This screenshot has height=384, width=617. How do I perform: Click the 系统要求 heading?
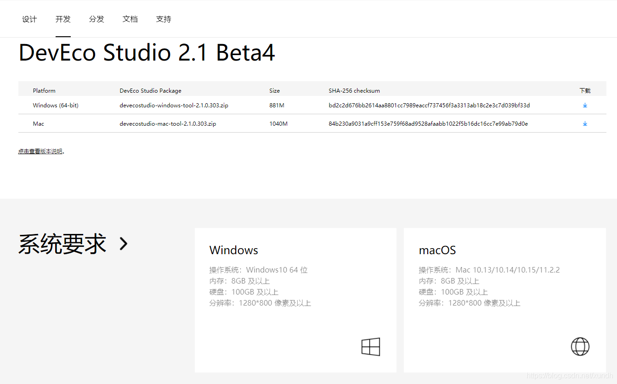[x=62, y=244]
